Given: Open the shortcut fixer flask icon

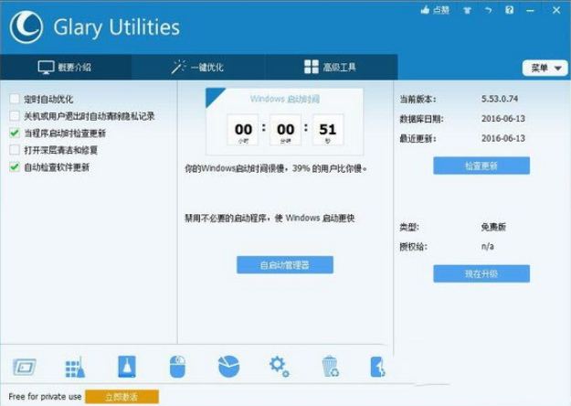Looking at the screenshot, I should tap(127, 367).
